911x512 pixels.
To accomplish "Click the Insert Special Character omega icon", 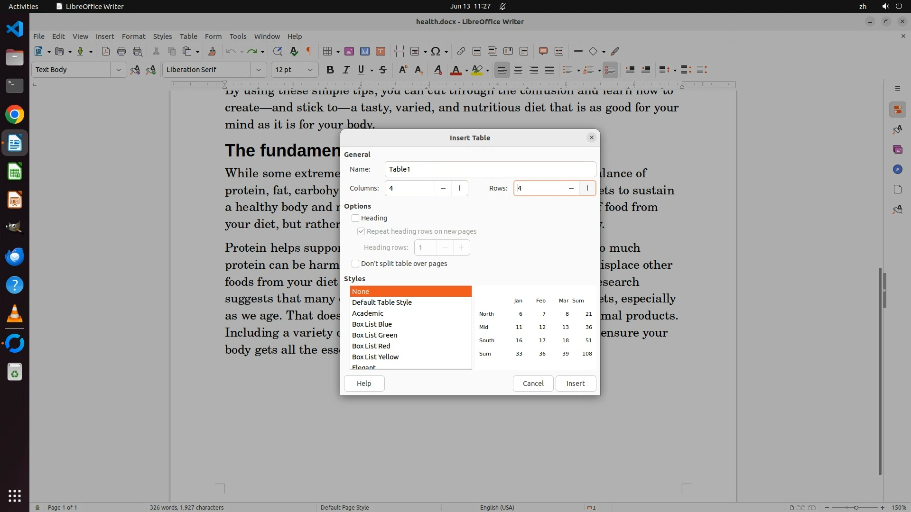I will tap(436, 51).
